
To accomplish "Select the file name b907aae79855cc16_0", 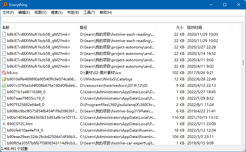I will (26, 98).
